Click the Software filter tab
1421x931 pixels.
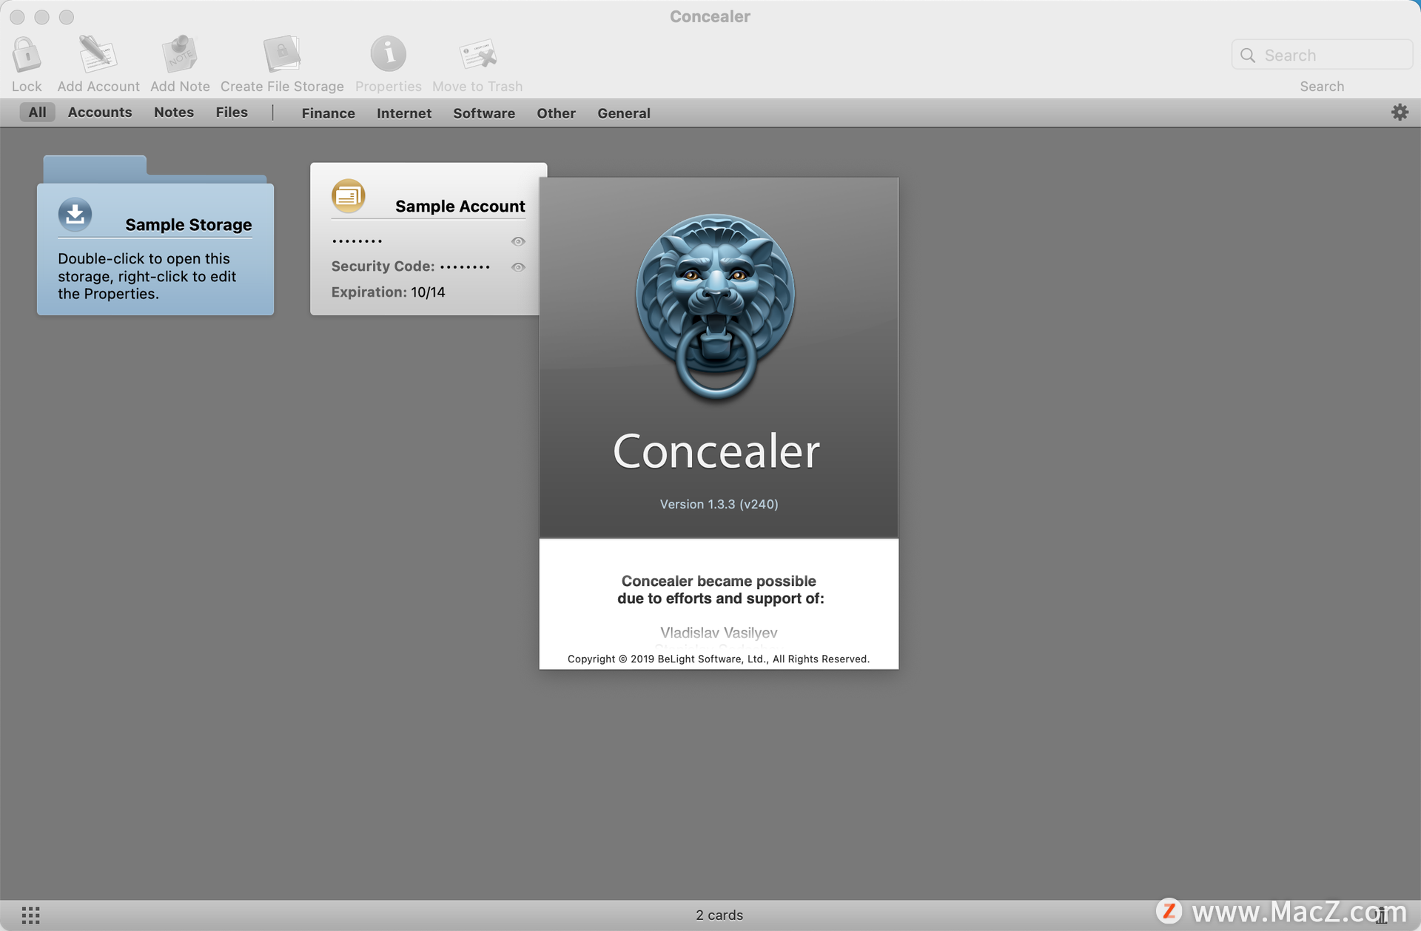click(x=484, y=112)
